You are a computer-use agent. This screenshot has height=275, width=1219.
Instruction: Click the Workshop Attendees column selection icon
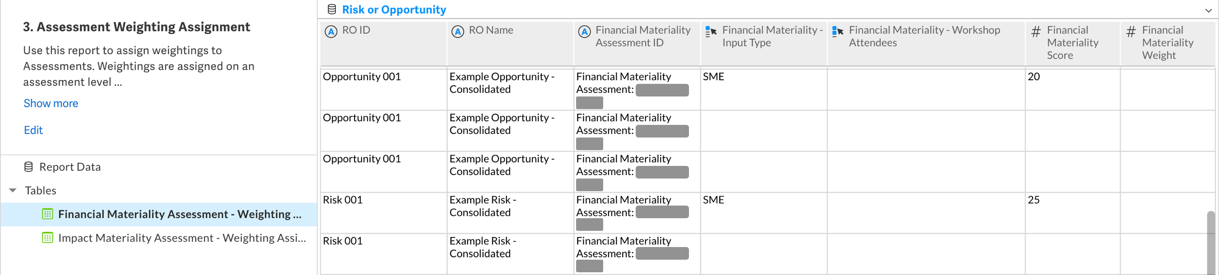tap(837, 32)
